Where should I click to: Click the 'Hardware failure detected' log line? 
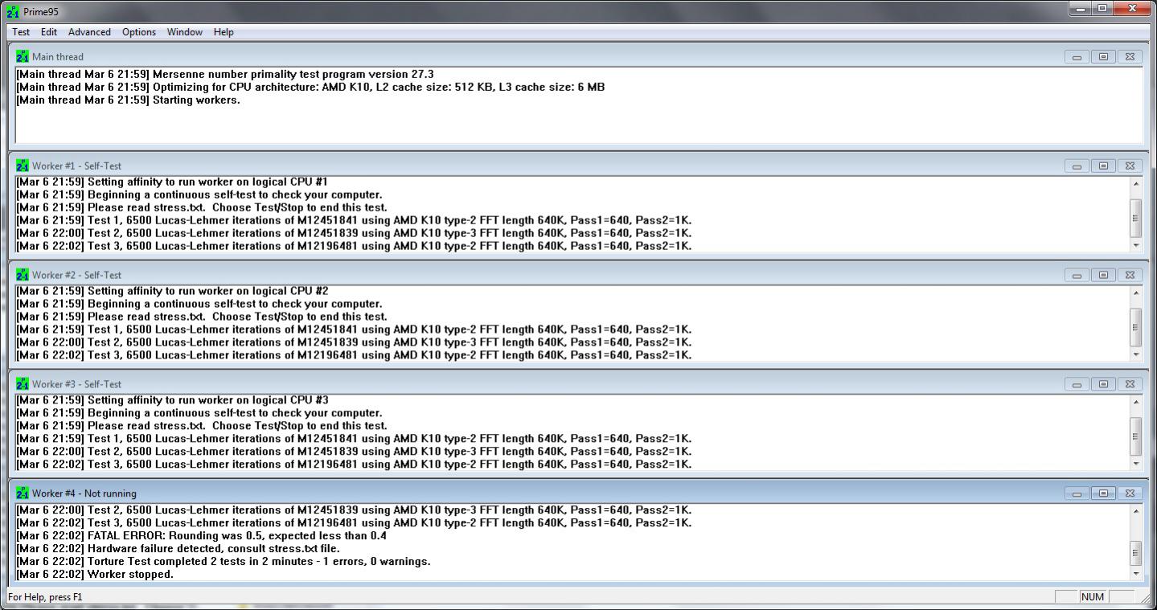(178, 549)
